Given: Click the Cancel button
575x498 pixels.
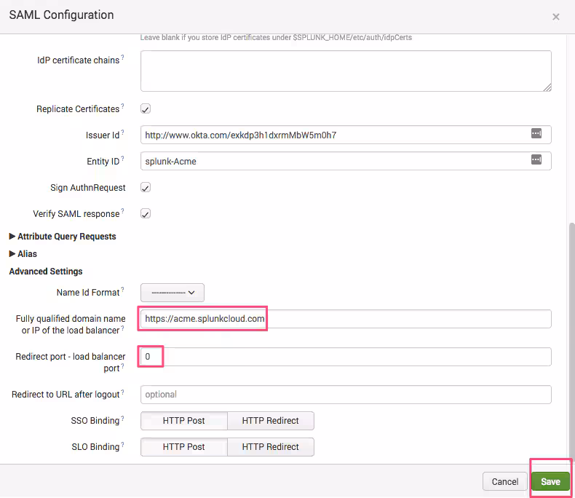Looking at the screenshot, I should tap(504, 481).
